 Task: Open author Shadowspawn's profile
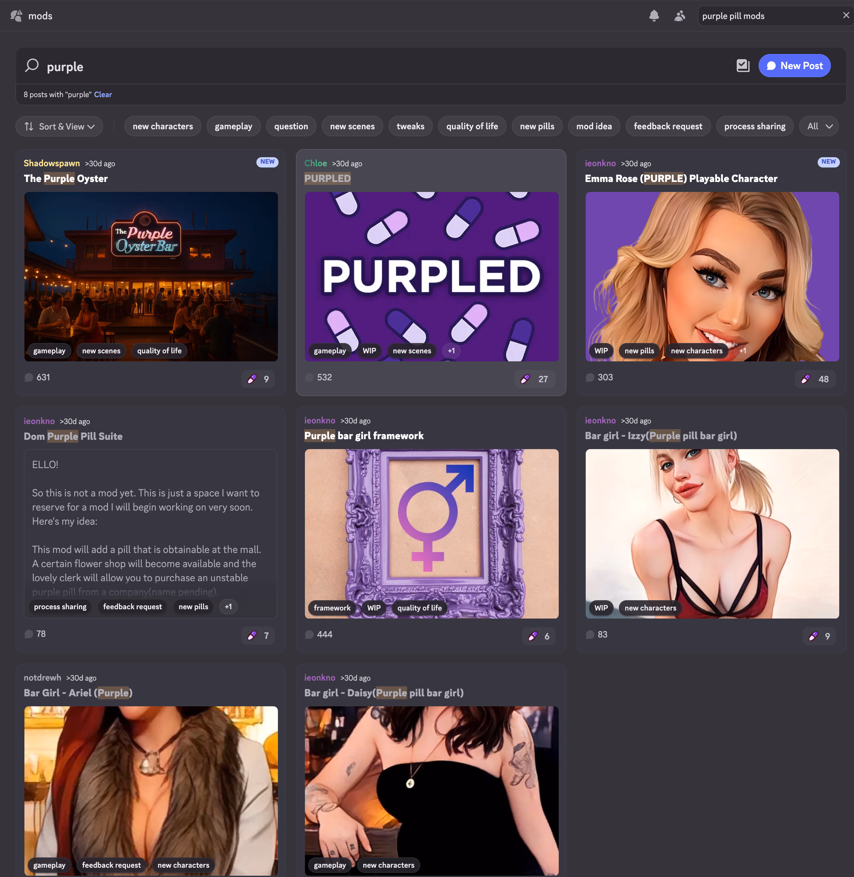tap(52, 163)
